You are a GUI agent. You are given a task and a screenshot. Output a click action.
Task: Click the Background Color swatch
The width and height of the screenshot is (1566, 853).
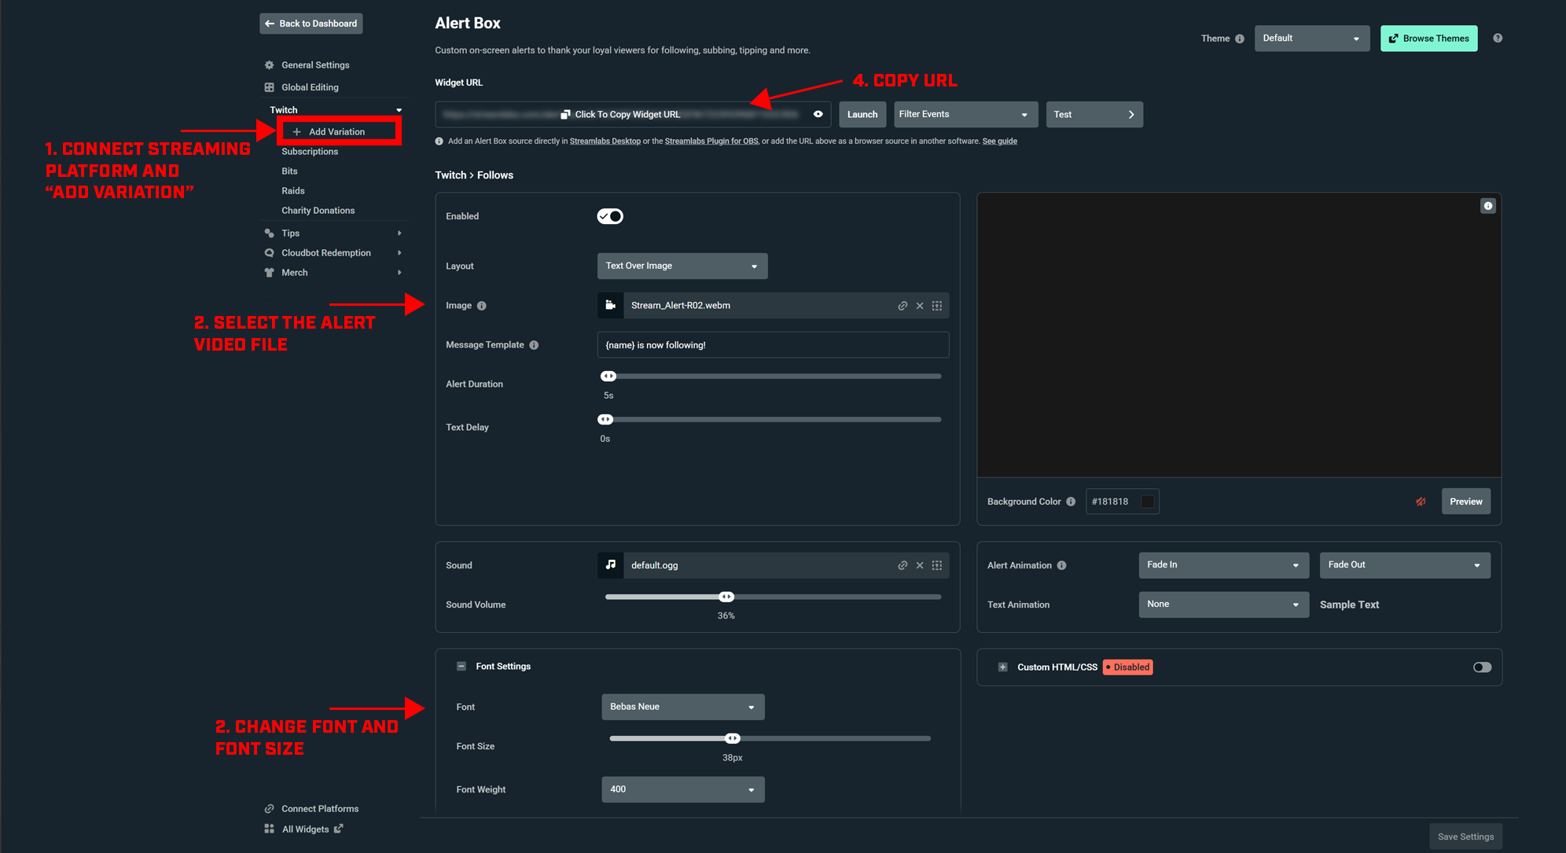click(1147, 502)
